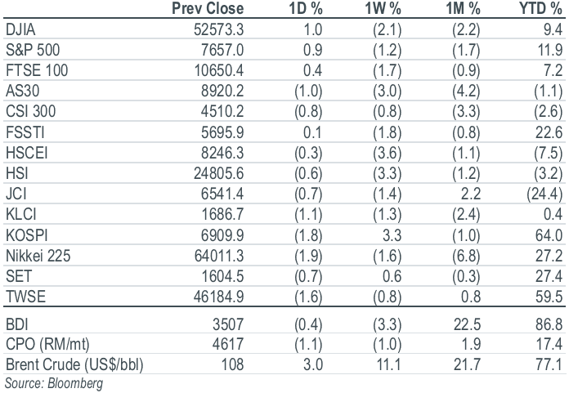Select the 1M % column header
This screenshot has height=393, width=569.
463,9
